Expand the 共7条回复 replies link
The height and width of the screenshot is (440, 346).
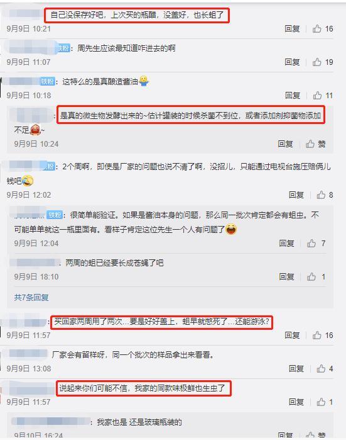click(31, 298)
